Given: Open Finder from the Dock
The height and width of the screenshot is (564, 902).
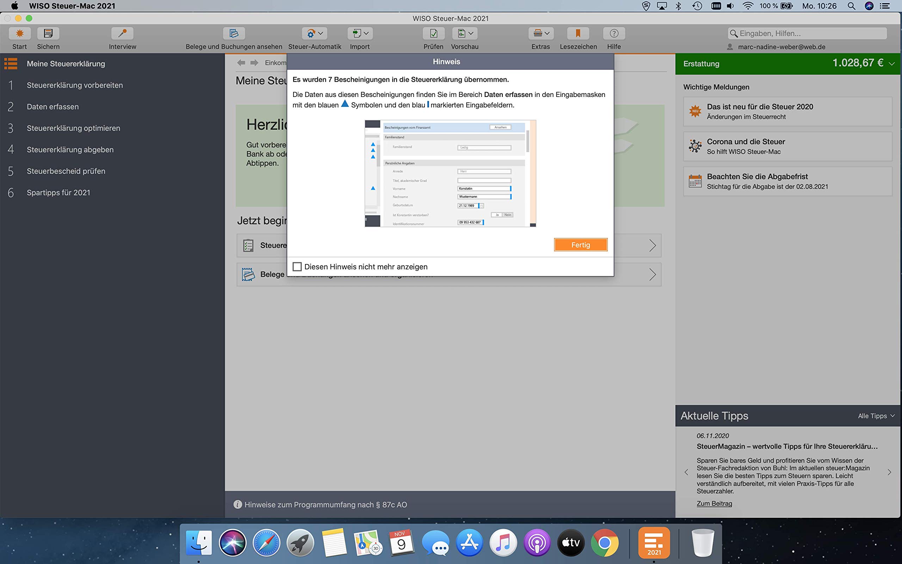Looking at the screenshot, I should coord(199,543).
